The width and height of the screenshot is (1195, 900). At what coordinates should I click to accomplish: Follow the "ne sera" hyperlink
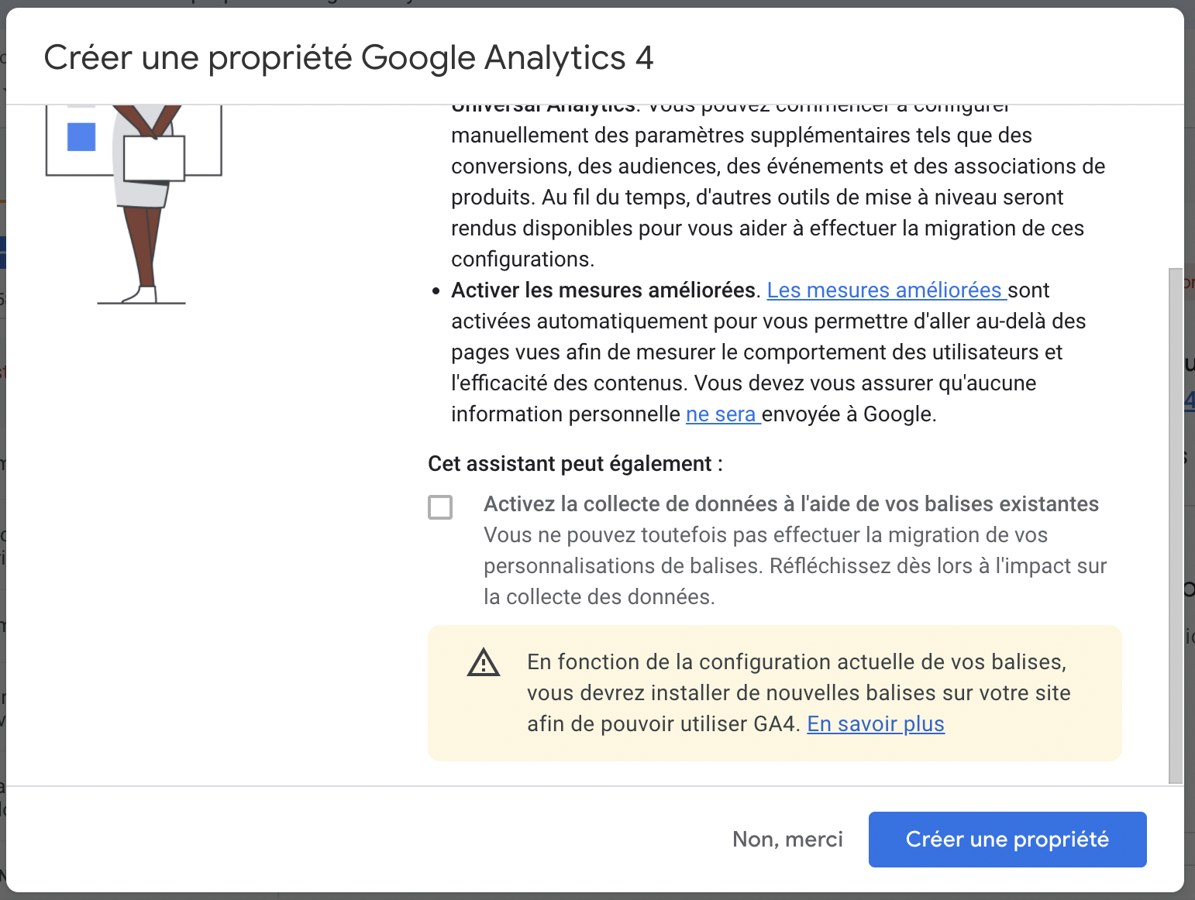723,414
